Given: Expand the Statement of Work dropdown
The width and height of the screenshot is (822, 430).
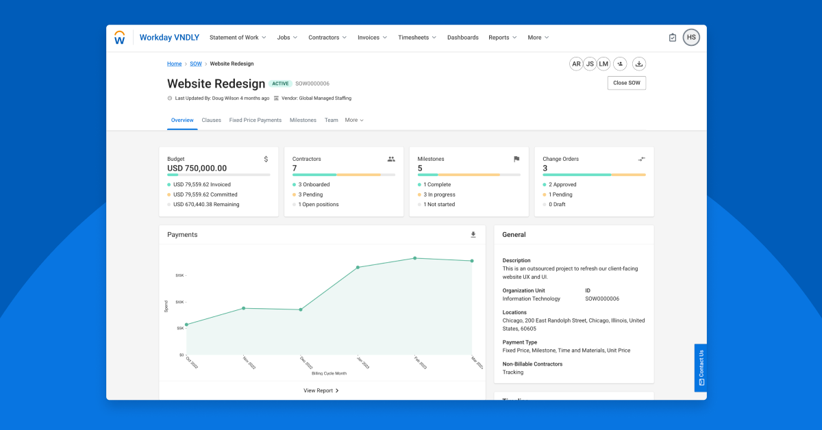Looking at the screenshot, I should [238, 37].
